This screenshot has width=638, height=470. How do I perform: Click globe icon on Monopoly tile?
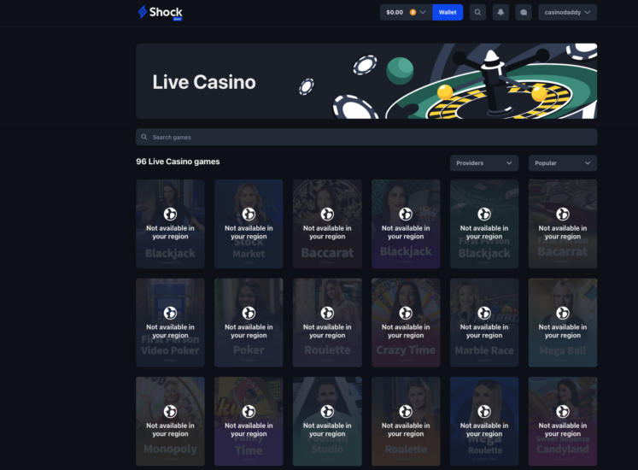click(170, 411)
